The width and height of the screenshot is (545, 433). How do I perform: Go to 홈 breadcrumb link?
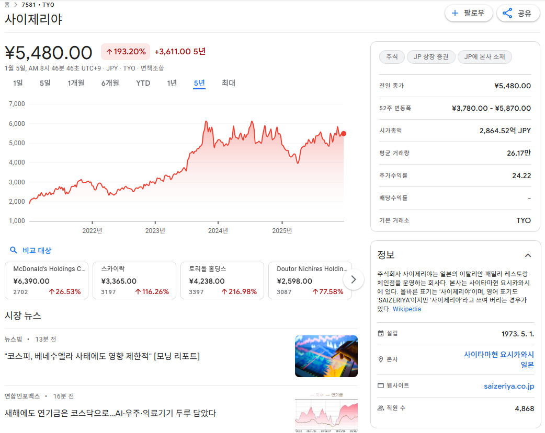[x=7, y=5]
